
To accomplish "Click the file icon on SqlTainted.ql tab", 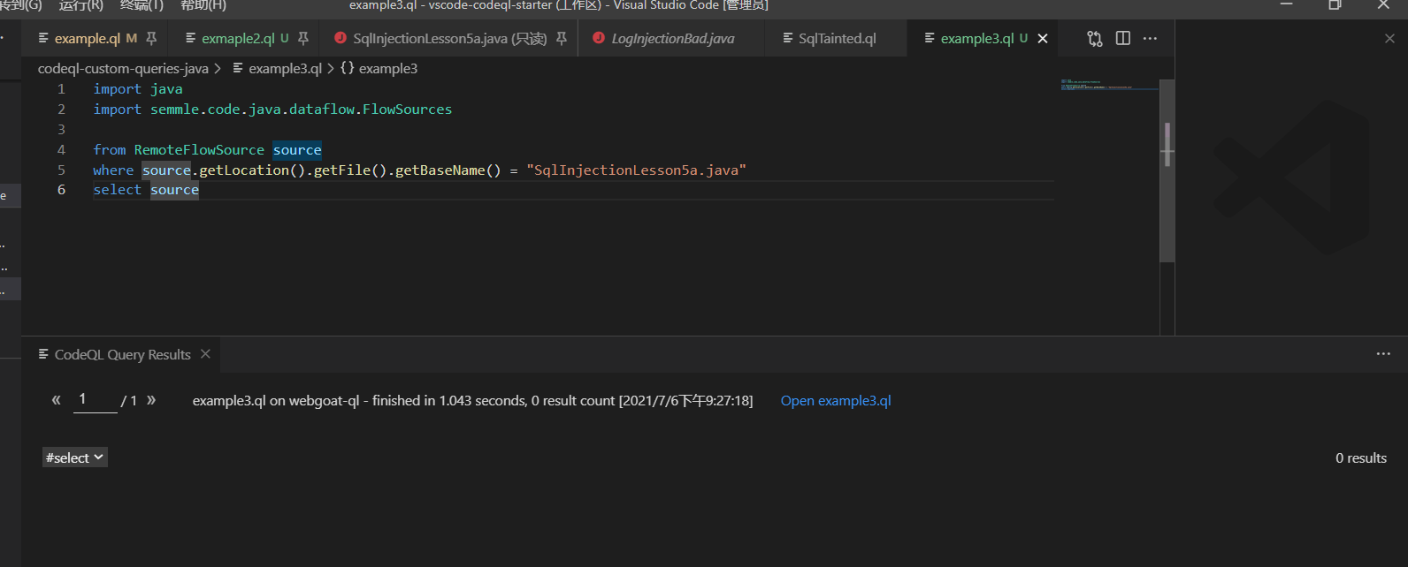I will pyautogui.click(x=788, y=39).
